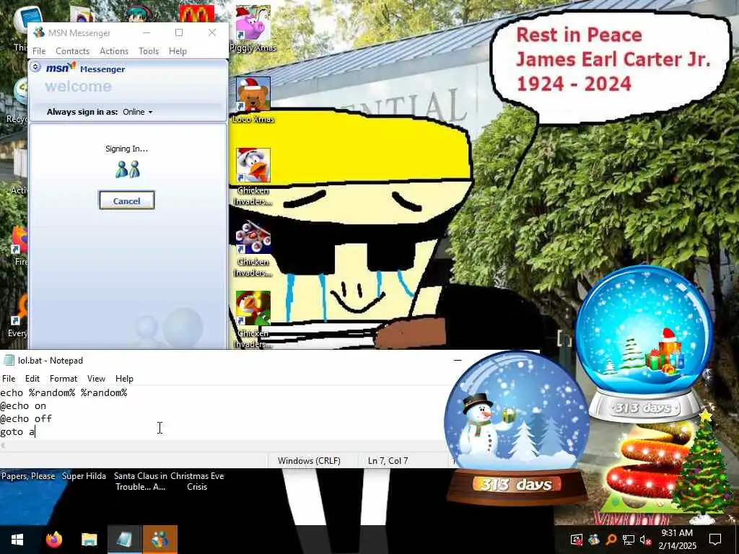Click the 'echo %random% %random%' line
This screenshot has width=739, height=554.
pos(64,393)
